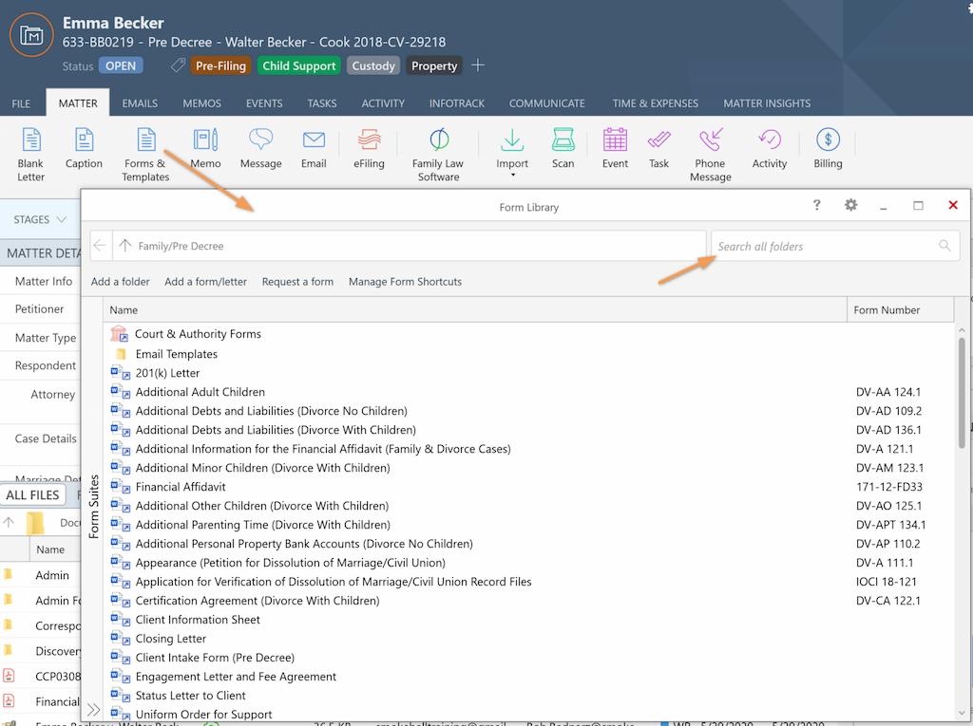Open Form Library help question mark
973x726 pixels.
click(x=816, y=205)
